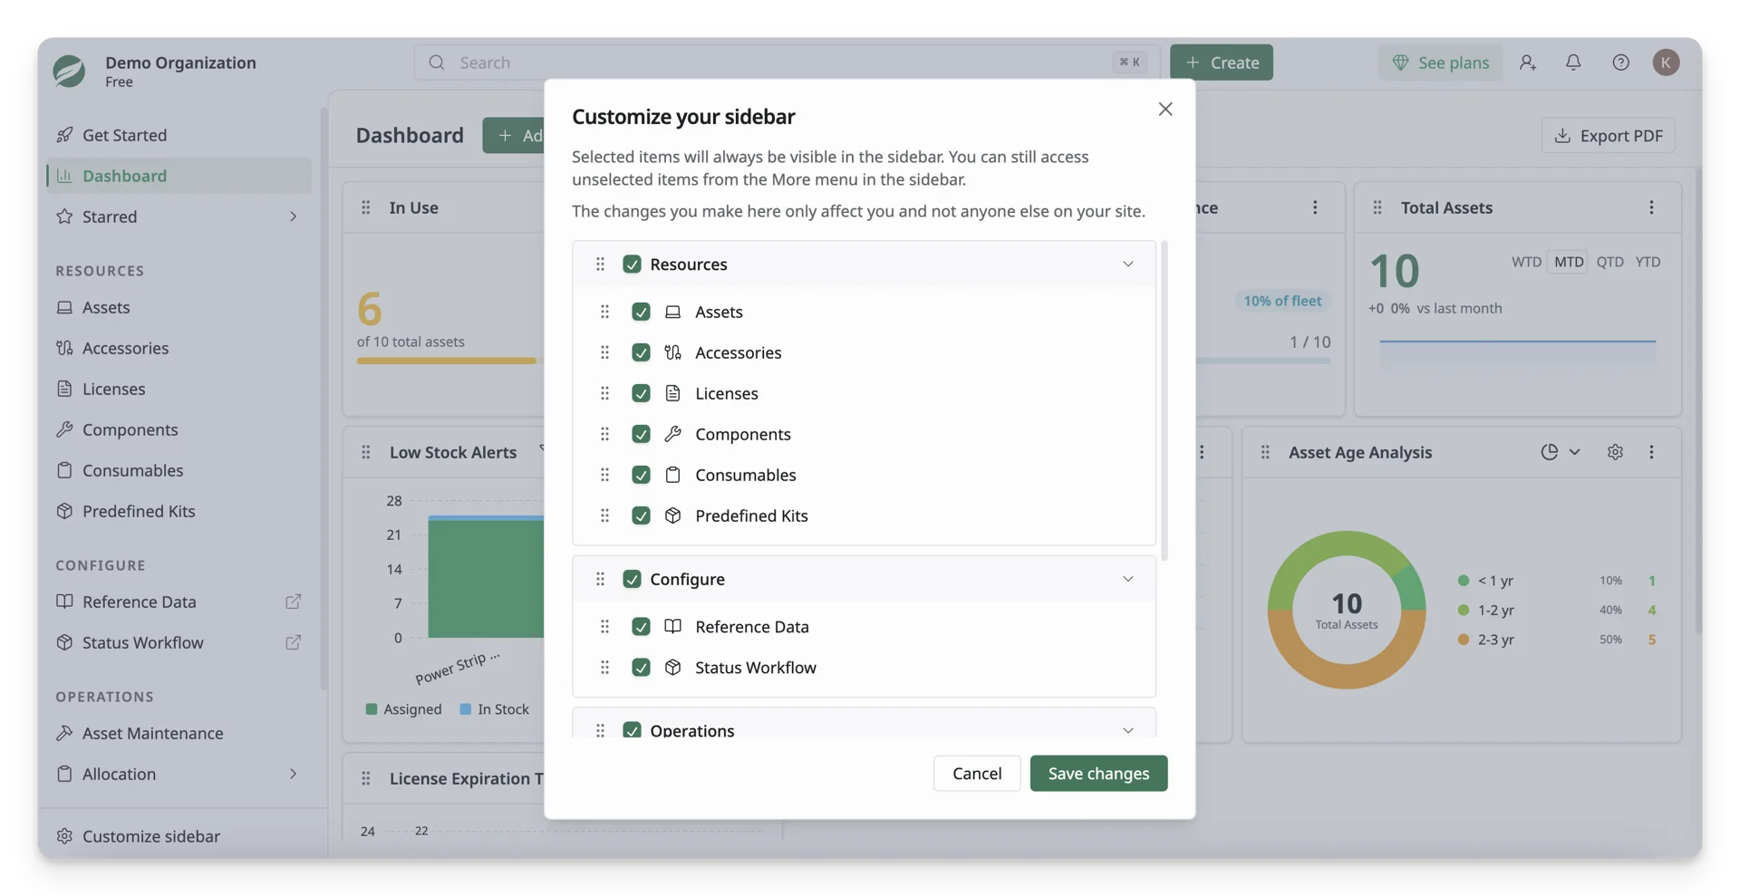Click the drag handle for Predefined Kits row
This screenshot has height=896, width=1740.
pos(604,515)
